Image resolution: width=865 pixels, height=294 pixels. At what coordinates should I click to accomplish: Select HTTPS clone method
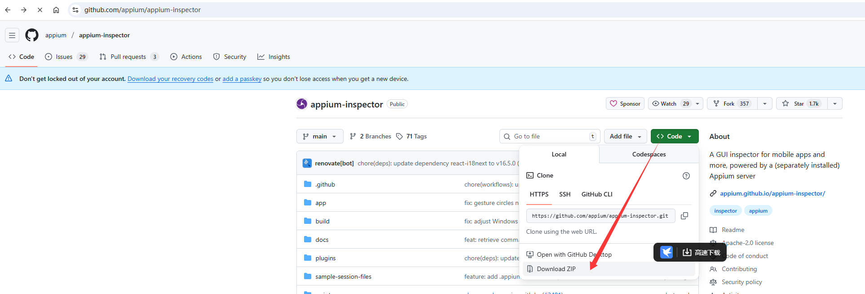click(x=539, y=194)
